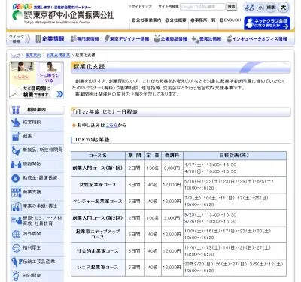The image size is (301, 282).
Task: Click the コース名 column header
Action: pyautogui.click(x=98, y=156)
